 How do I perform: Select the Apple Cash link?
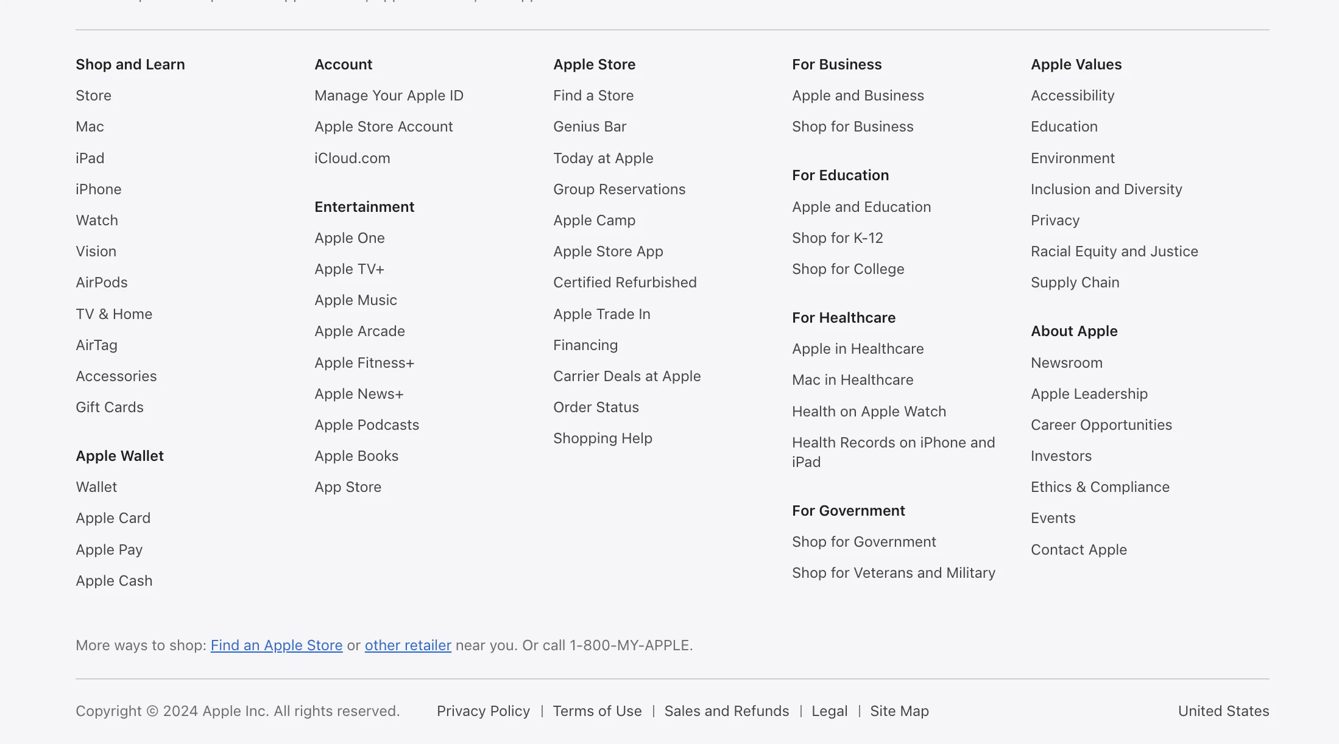tap(114, 581)
